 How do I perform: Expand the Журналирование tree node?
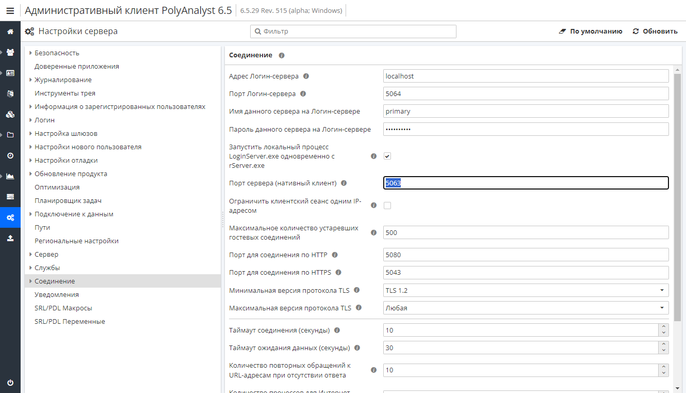[x=30, y=80]
